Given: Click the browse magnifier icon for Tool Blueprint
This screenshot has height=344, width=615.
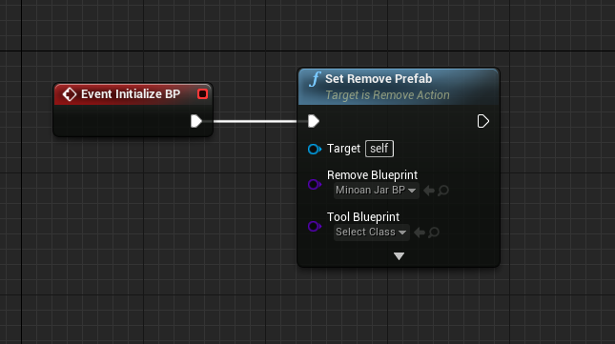Looking at the screenshot, I should pyautogui.click(x=434, y=233).
